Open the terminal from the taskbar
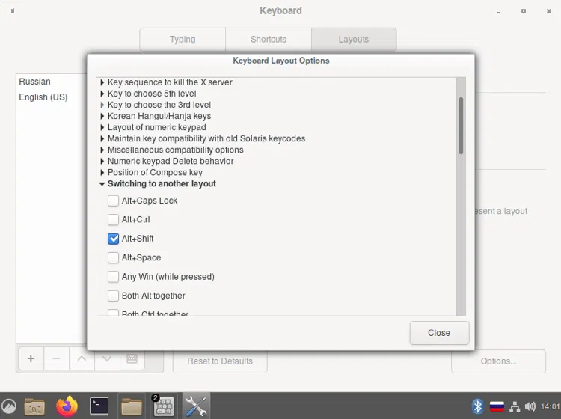Screen dimensions: 561x419 point(99,406)
